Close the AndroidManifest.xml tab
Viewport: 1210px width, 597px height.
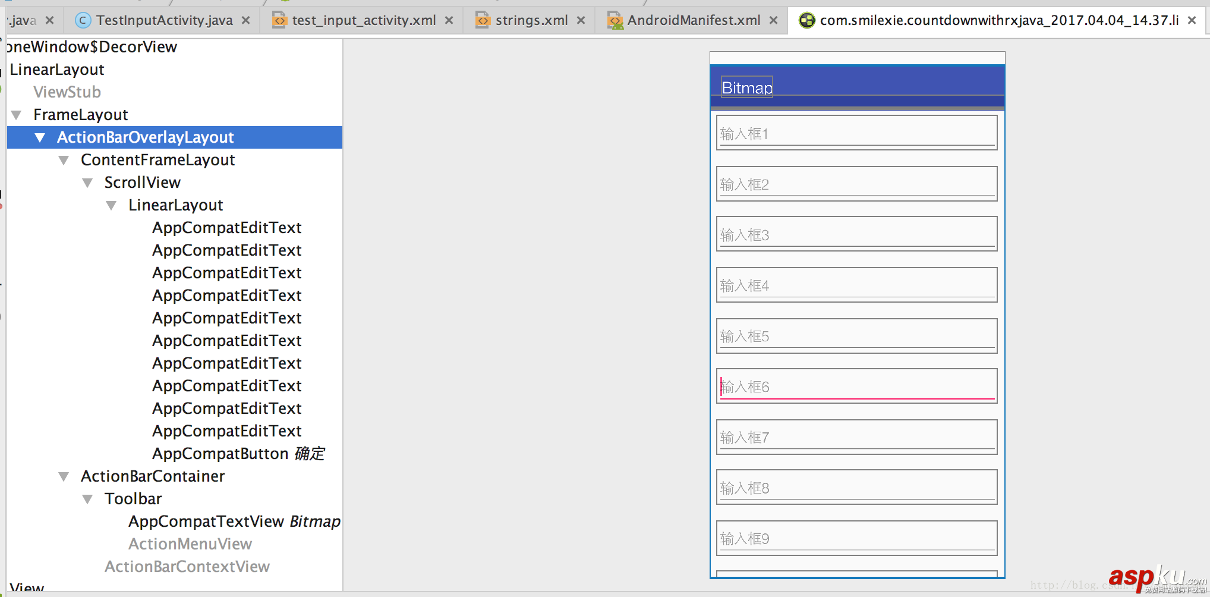(773, 21)
